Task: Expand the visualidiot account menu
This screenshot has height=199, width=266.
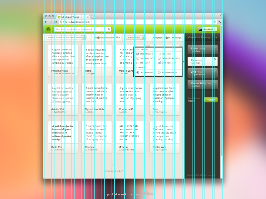Action: coord(215,29)
